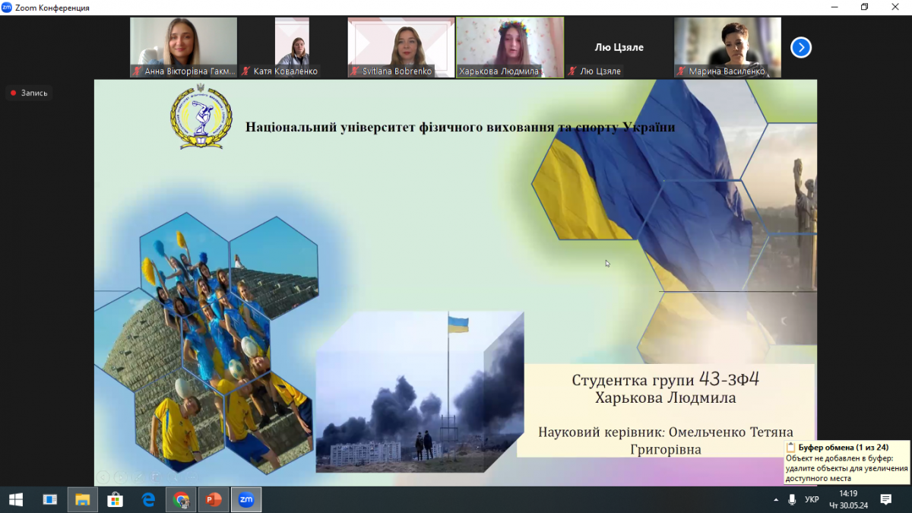This screenshot has height=513, width=912.
Task: Click the Лю Цзяле participant tile
Action: tap(619, 47)
